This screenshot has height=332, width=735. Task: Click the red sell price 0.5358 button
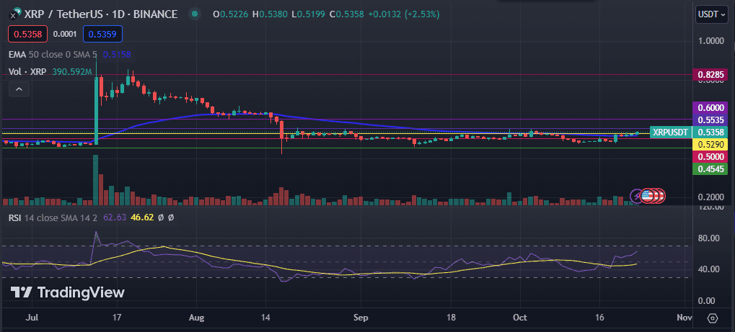tap(27, 34)
